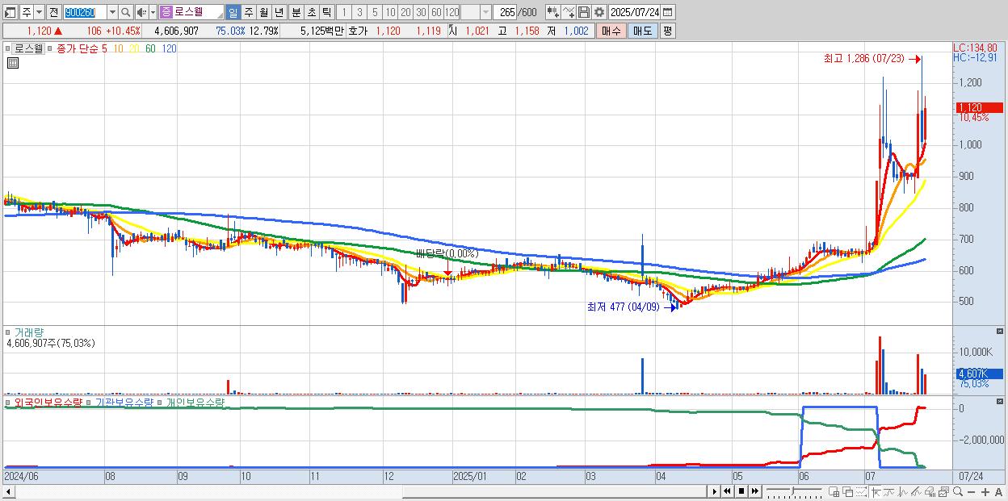Choose the 30 interval button
Viewport: 1008px width, 501px height.
pyautogui.click(x=421, y=12)
